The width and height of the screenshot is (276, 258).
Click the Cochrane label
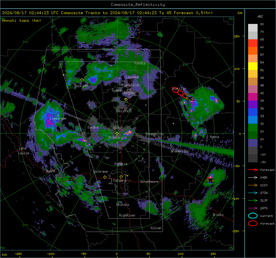coord(100,171)
